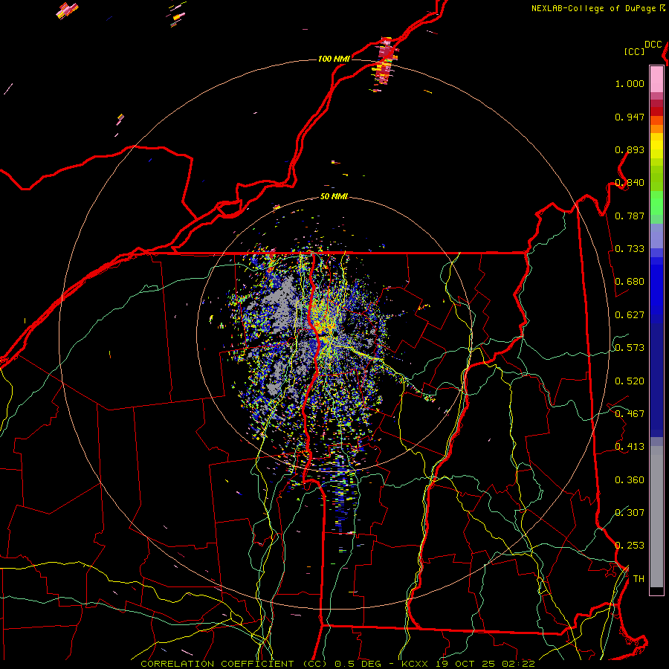Click the 1.000 scale value

click(630, 83)
